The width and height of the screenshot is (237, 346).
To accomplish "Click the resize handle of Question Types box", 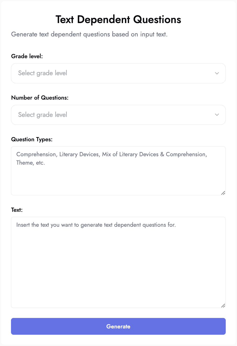I will (223, 193).
